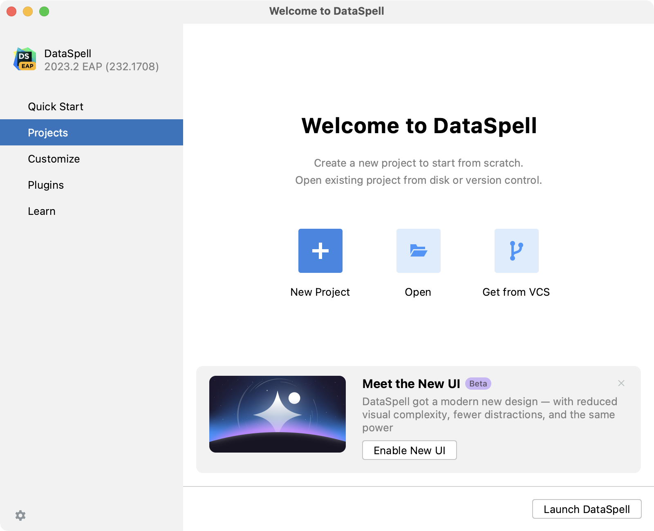Click the Launch DataSpell button
654x531 pixels.
click(x=587, y=509)
